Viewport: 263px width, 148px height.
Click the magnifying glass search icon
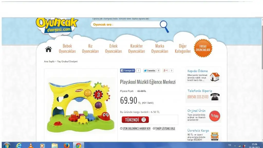(164, 27)
